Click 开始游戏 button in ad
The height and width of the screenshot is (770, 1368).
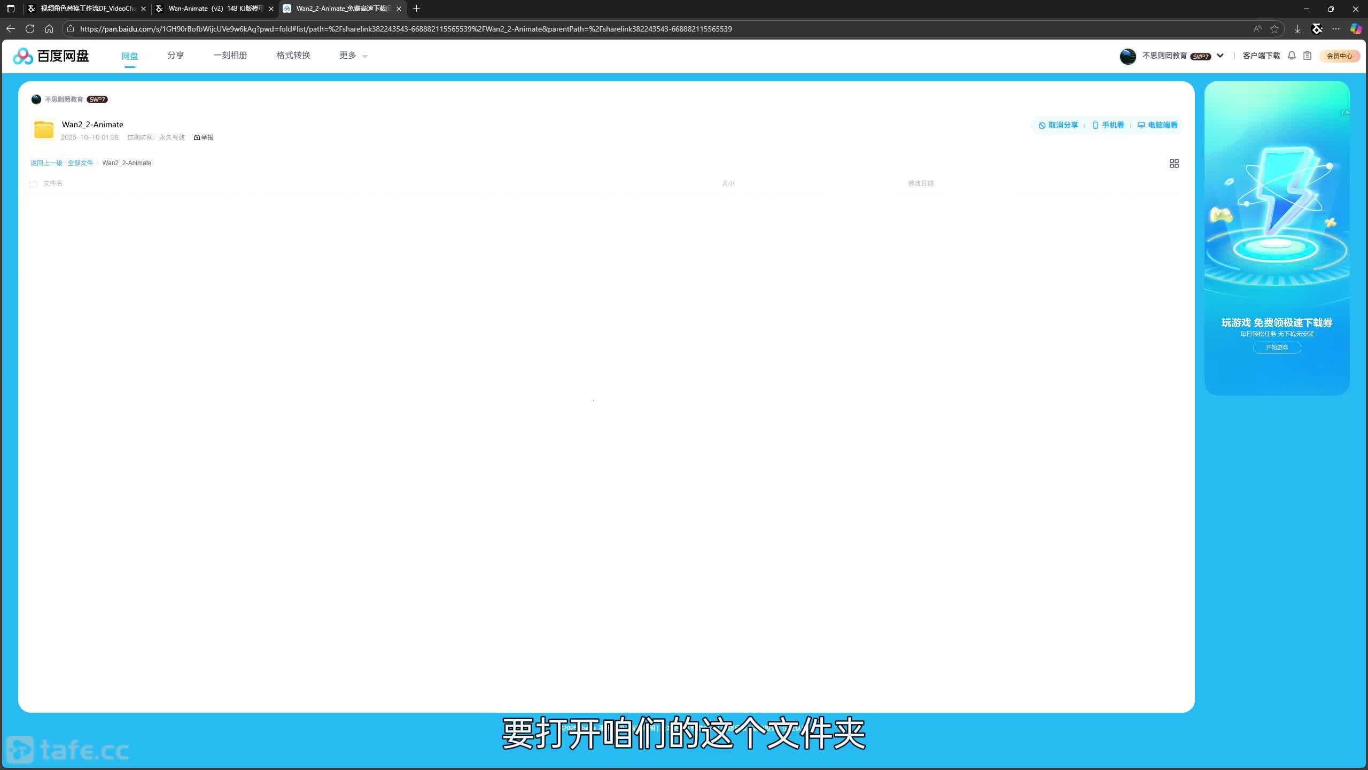(x=1277, y=348)
